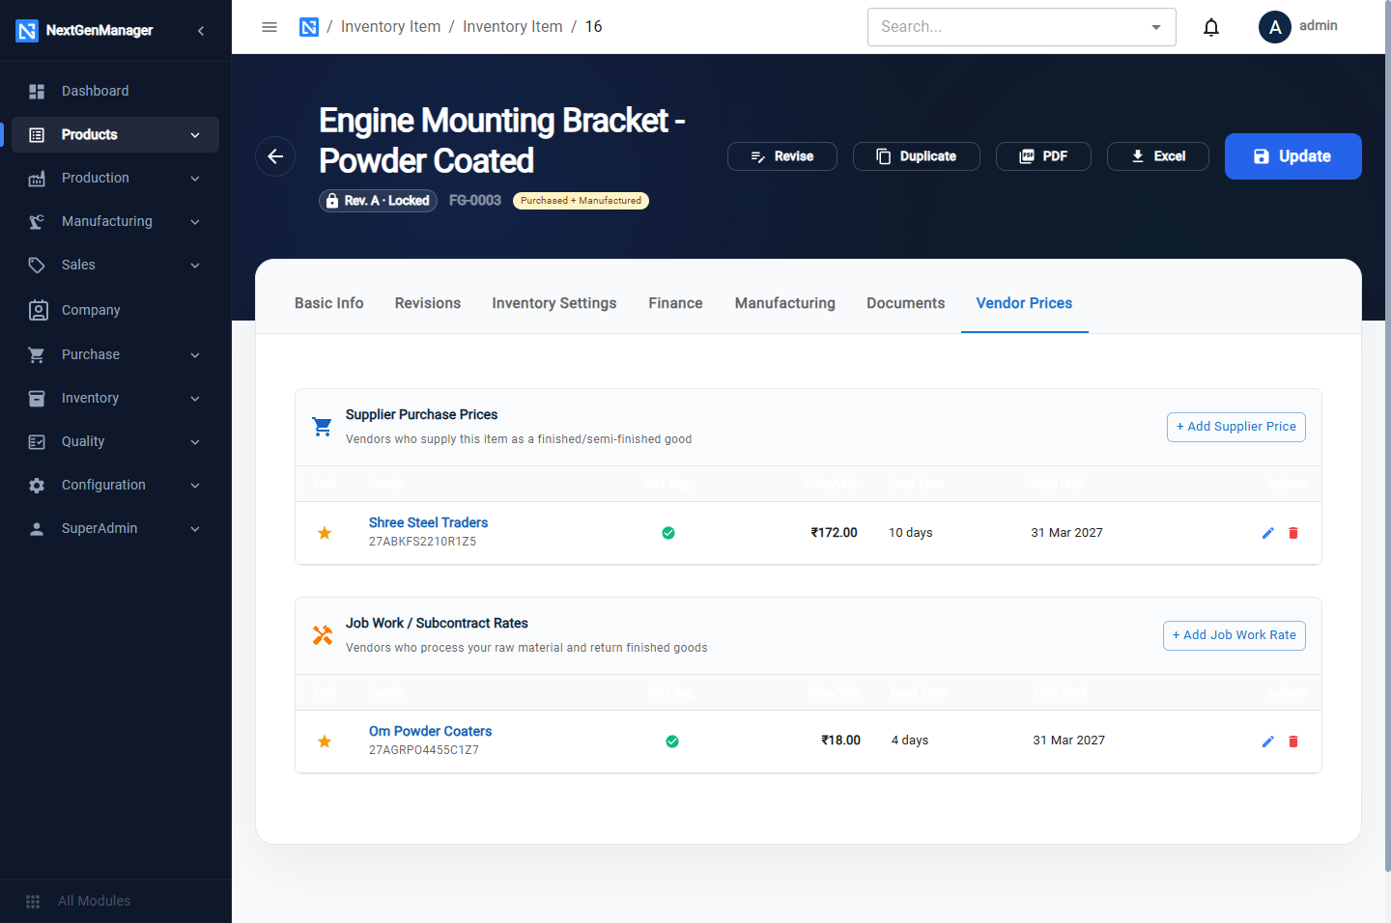Viewport: 1391px width, 923px height.
Task: Click the notifications bell icon
Action: point(1211,27)
